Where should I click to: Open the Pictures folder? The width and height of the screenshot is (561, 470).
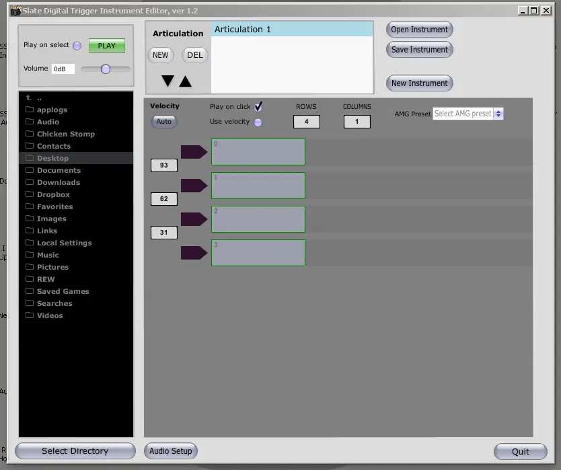point(76,267)
